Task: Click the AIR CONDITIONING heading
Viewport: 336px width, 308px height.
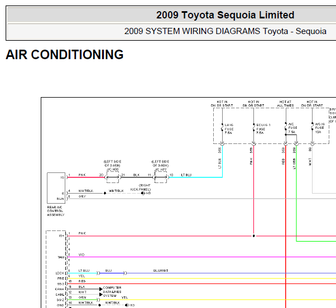Action: point(65,55)
